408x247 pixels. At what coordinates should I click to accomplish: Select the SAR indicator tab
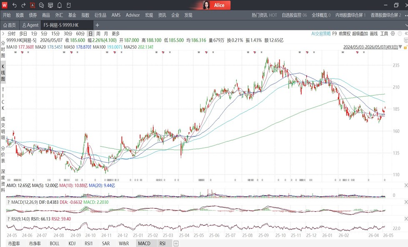pyautogui.click(x=106, y=243)
